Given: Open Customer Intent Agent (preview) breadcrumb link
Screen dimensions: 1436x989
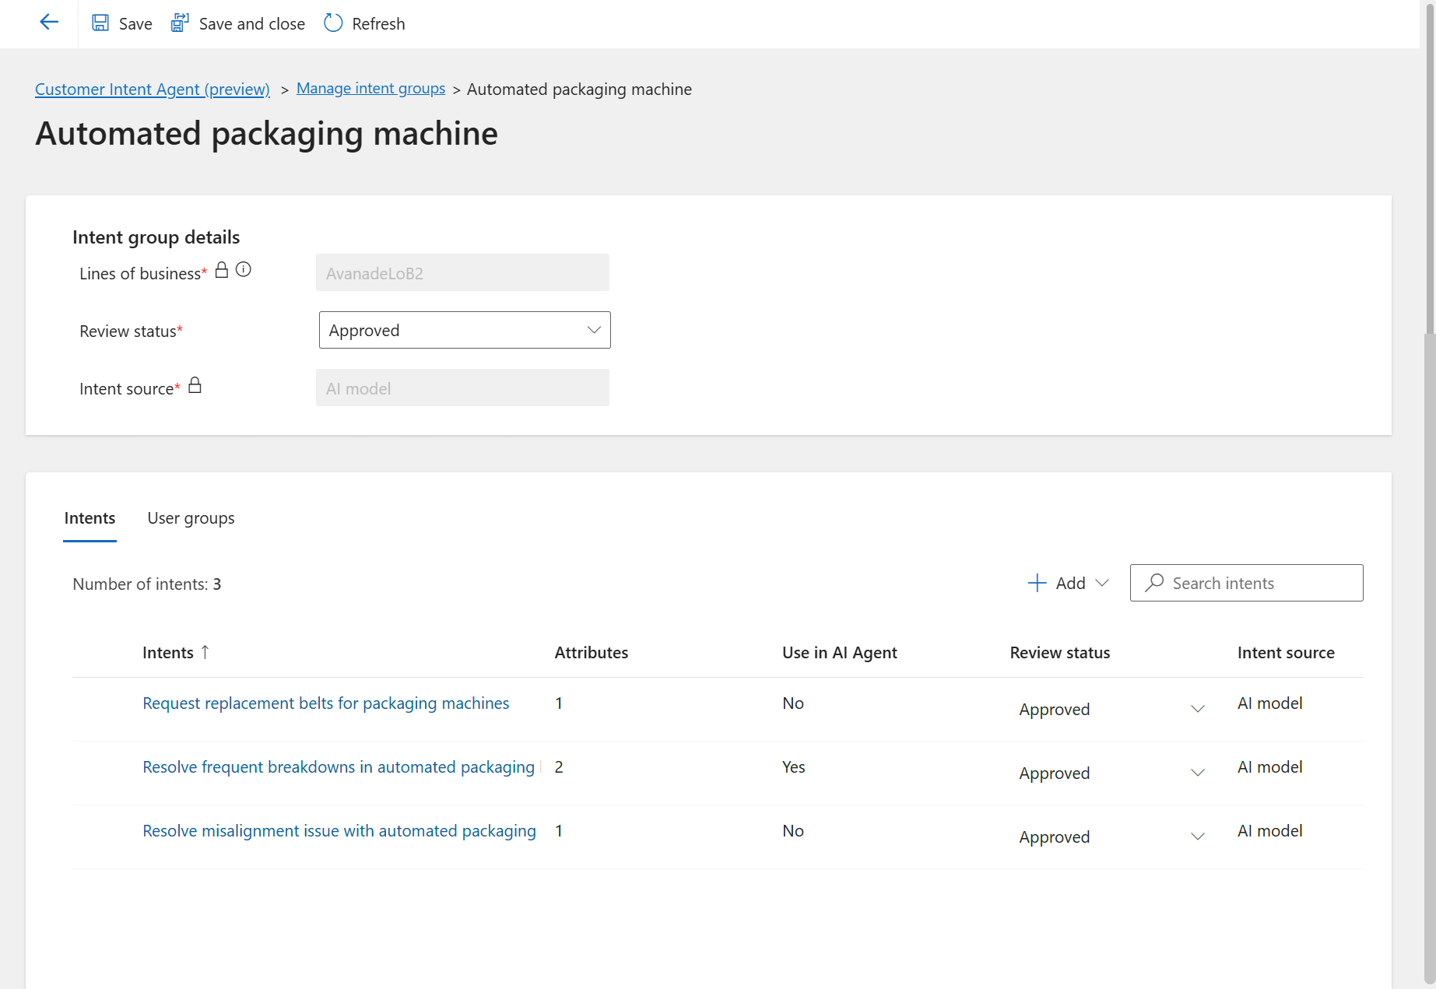Looking at the screenshot, I should pyautogui.click(x=153, y=89).
